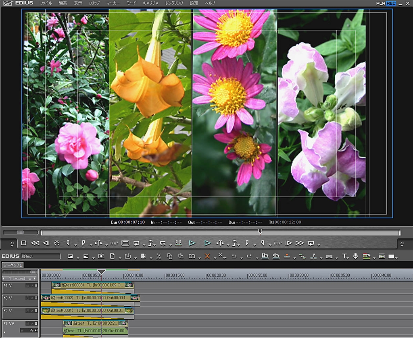Open the ファイル menu
This screenshot has width=413, height=338.
coord(46,3)
